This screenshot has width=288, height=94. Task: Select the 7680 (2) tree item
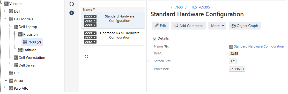32,42
